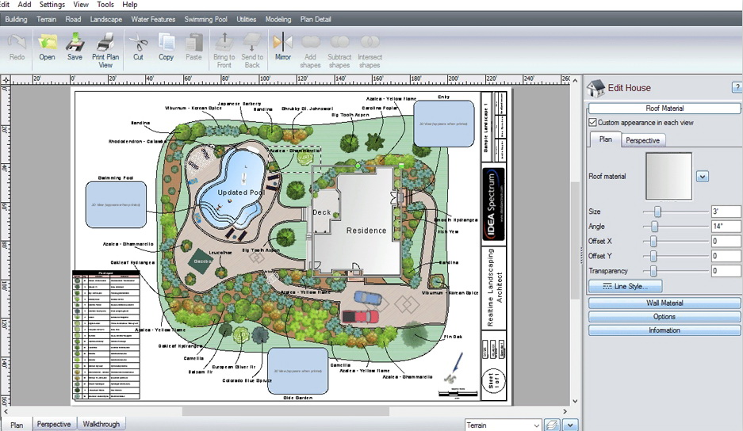Open the Terrain layer combo box
Screen dimensions: 743x431
(x=503, y=425)
